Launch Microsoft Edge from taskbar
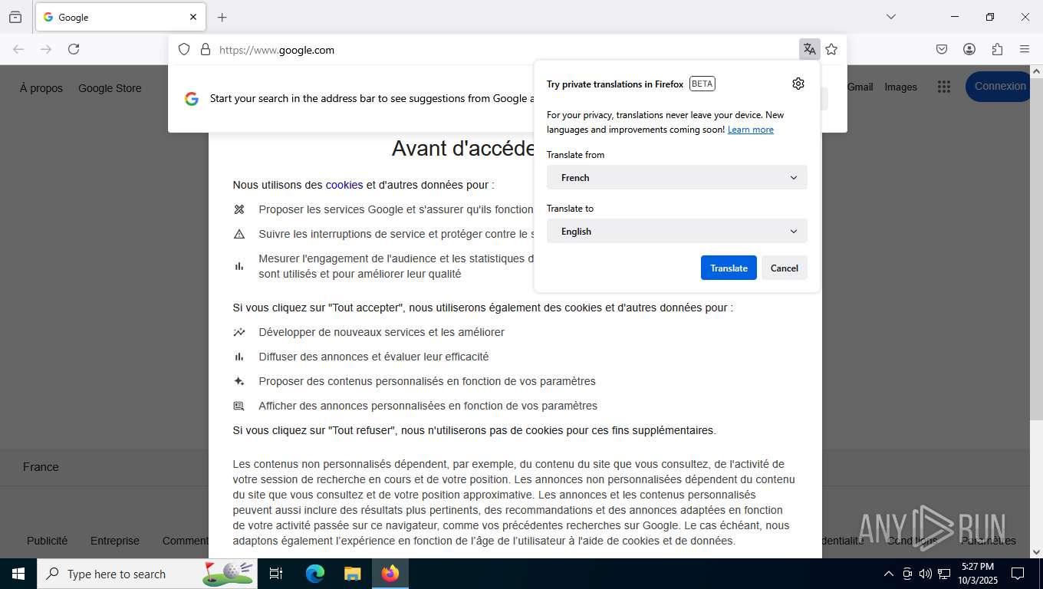The image size is (1043, 589). 314,574
